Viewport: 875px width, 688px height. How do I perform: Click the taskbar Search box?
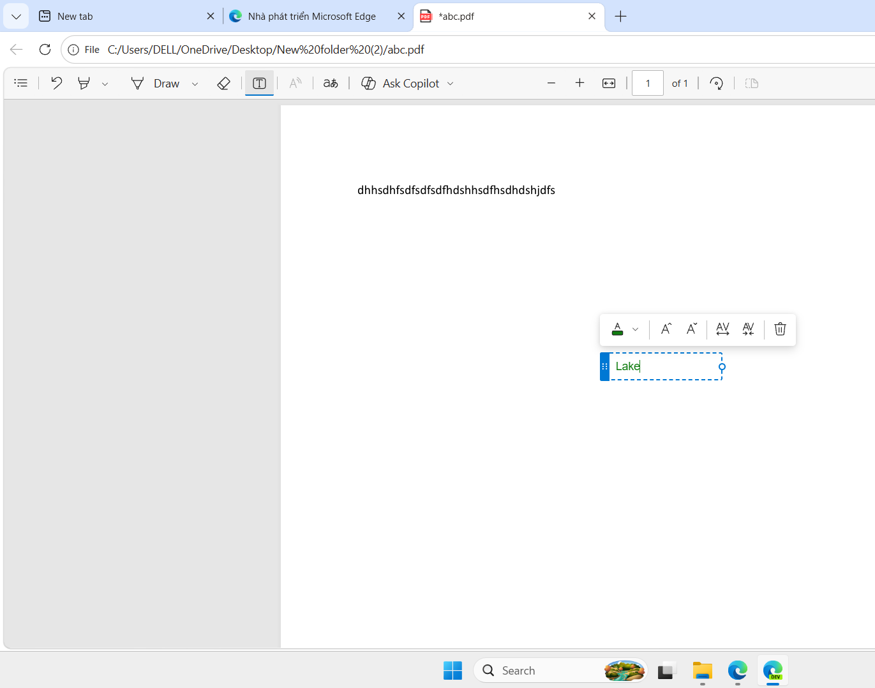tap(560, 671)
